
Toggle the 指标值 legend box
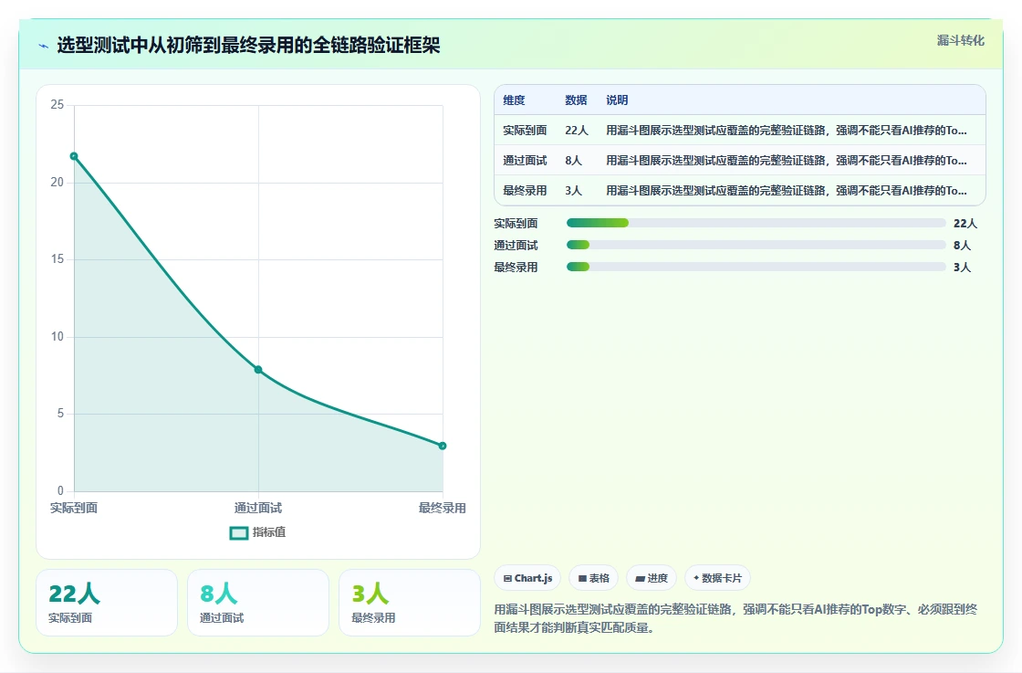point(239,532)
